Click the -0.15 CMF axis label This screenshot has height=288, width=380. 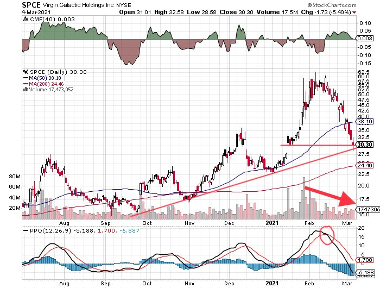click(364, 63)
